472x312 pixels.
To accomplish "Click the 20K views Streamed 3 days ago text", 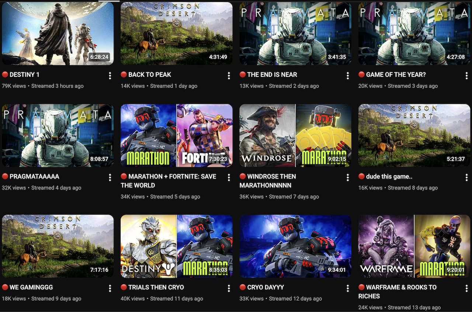I will tap(398, 86).
